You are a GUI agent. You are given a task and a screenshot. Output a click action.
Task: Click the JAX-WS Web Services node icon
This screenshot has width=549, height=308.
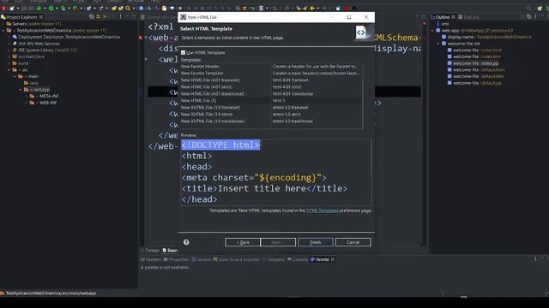[x=15, y=44]
